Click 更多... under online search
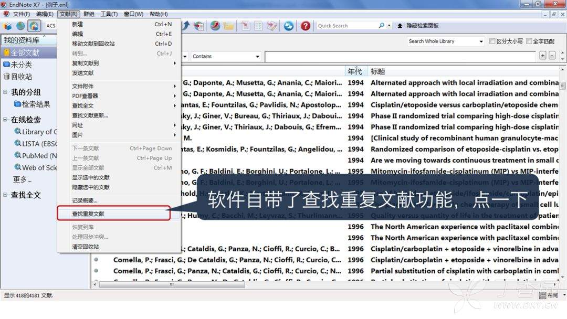The image size is (567, 319). click(22, 179)
